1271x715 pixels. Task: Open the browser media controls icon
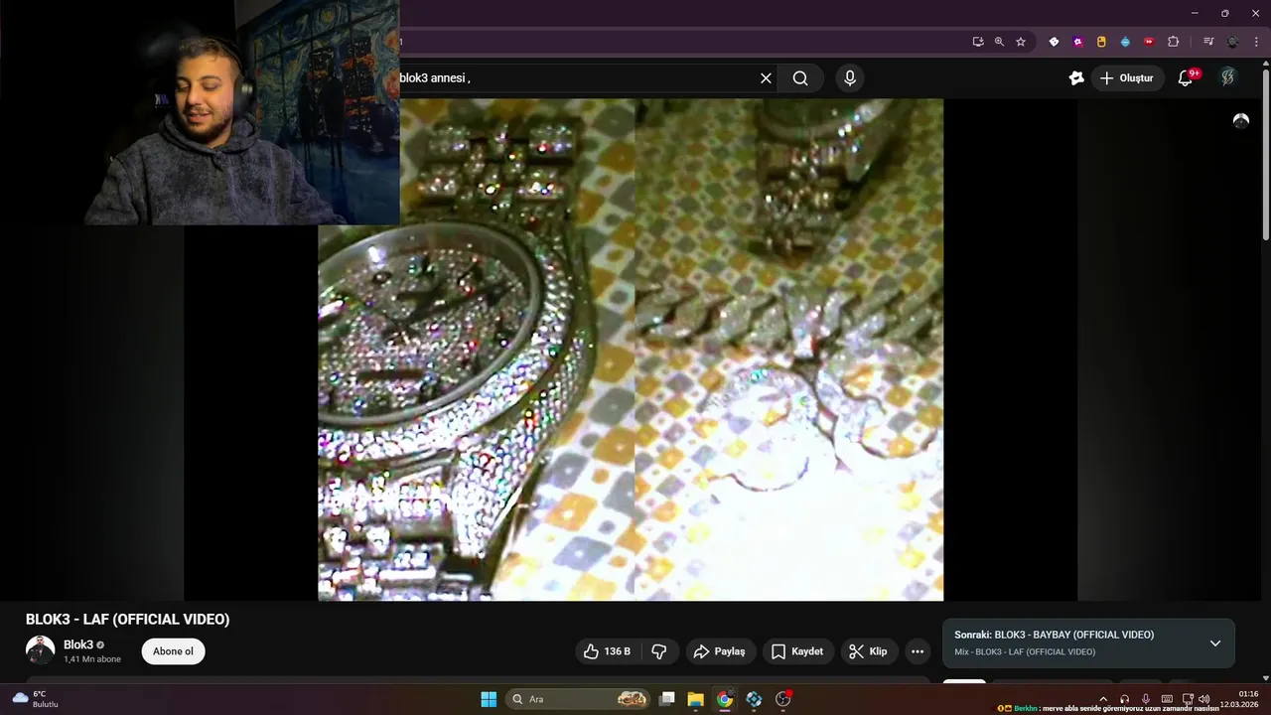click(x=1208, y=42)
